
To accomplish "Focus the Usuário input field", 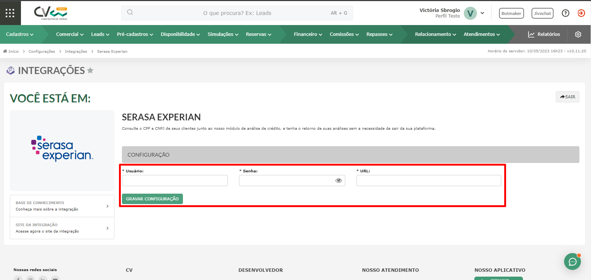I will click(175, 181).
